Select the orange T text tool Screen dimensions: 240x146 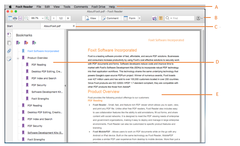pos(161,18)
